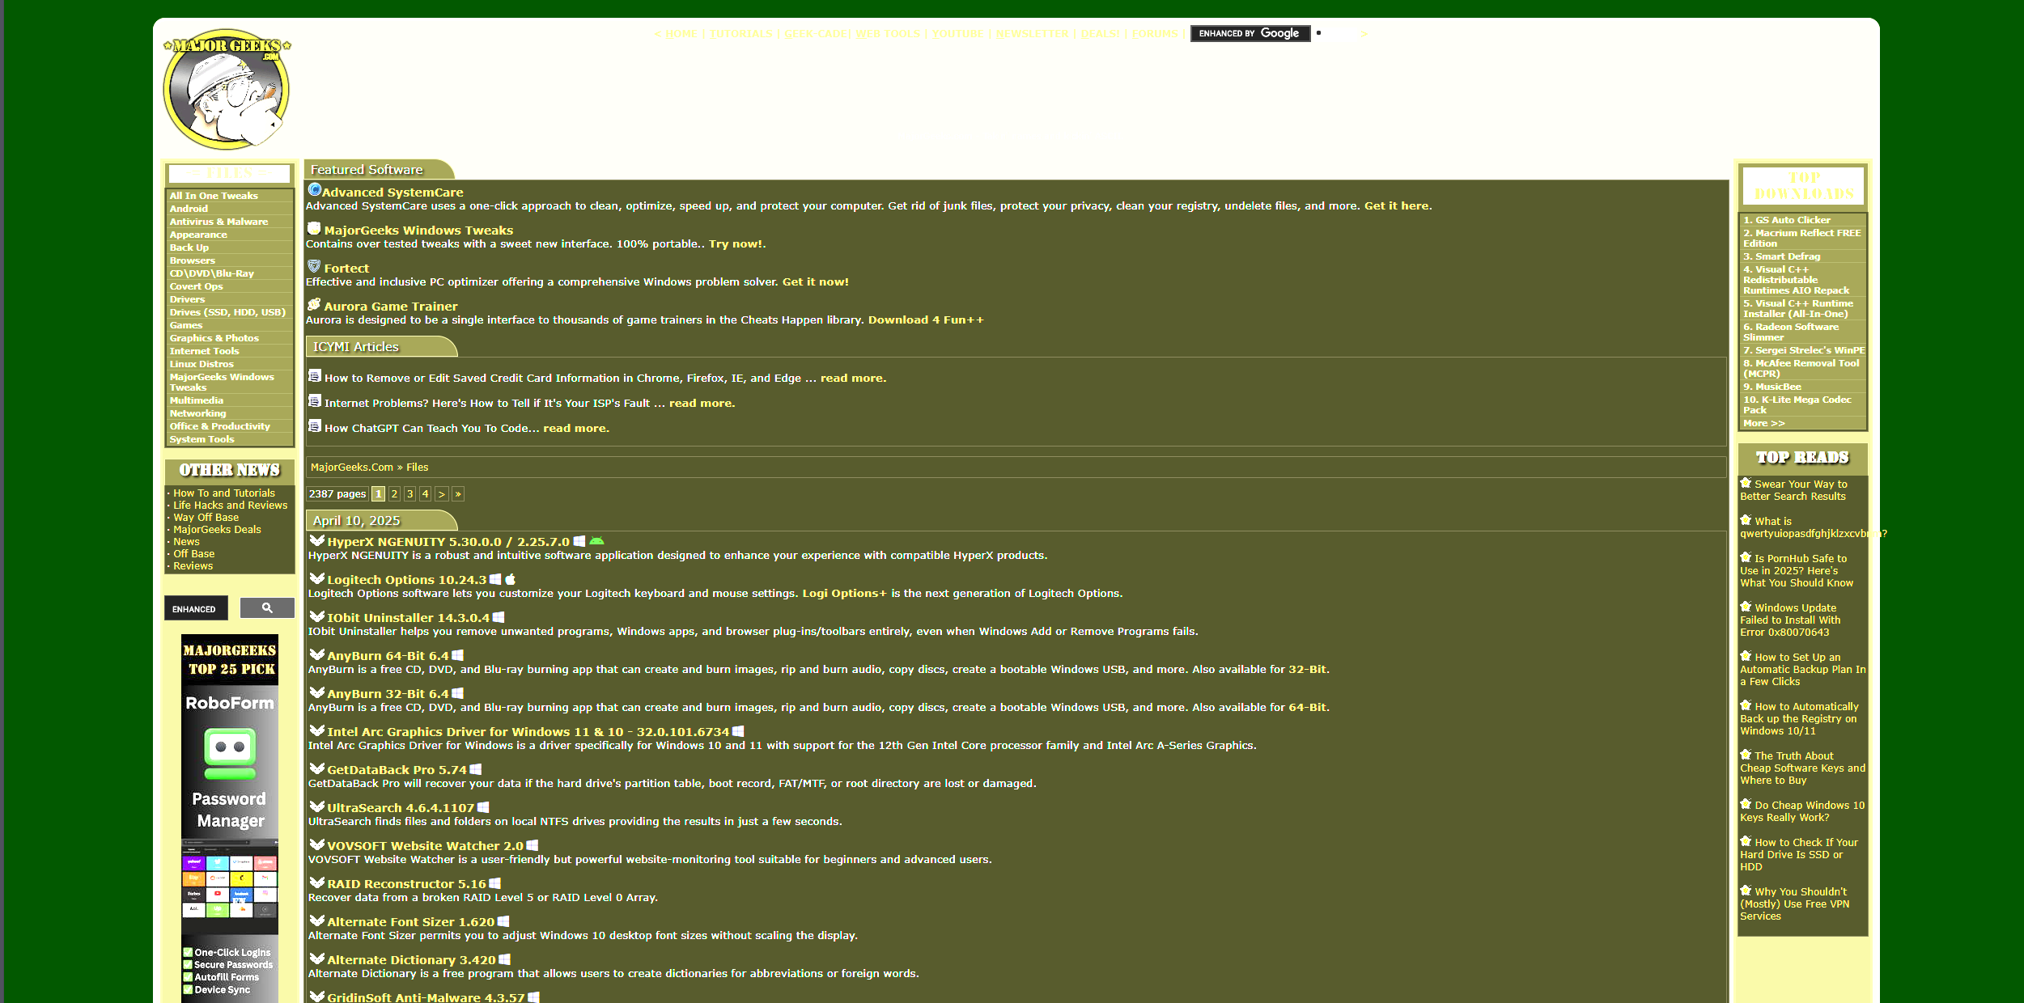Click the document icon beside the Credit Card article
2024x1003 pixels.
pyautogui.click(x=315, y=376)
